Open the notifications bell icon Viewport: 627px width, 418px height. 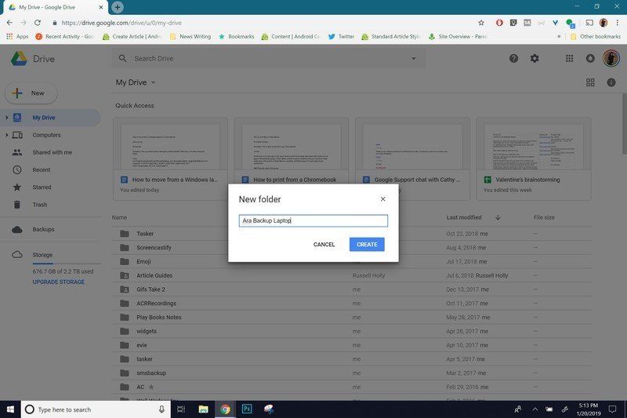590,59
